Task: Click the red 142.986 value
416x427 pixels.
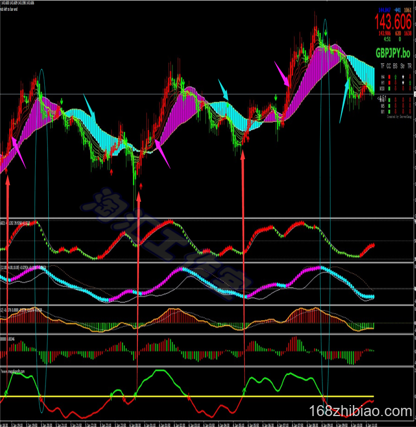Action: pyautogui.click(x=384, y=33)
